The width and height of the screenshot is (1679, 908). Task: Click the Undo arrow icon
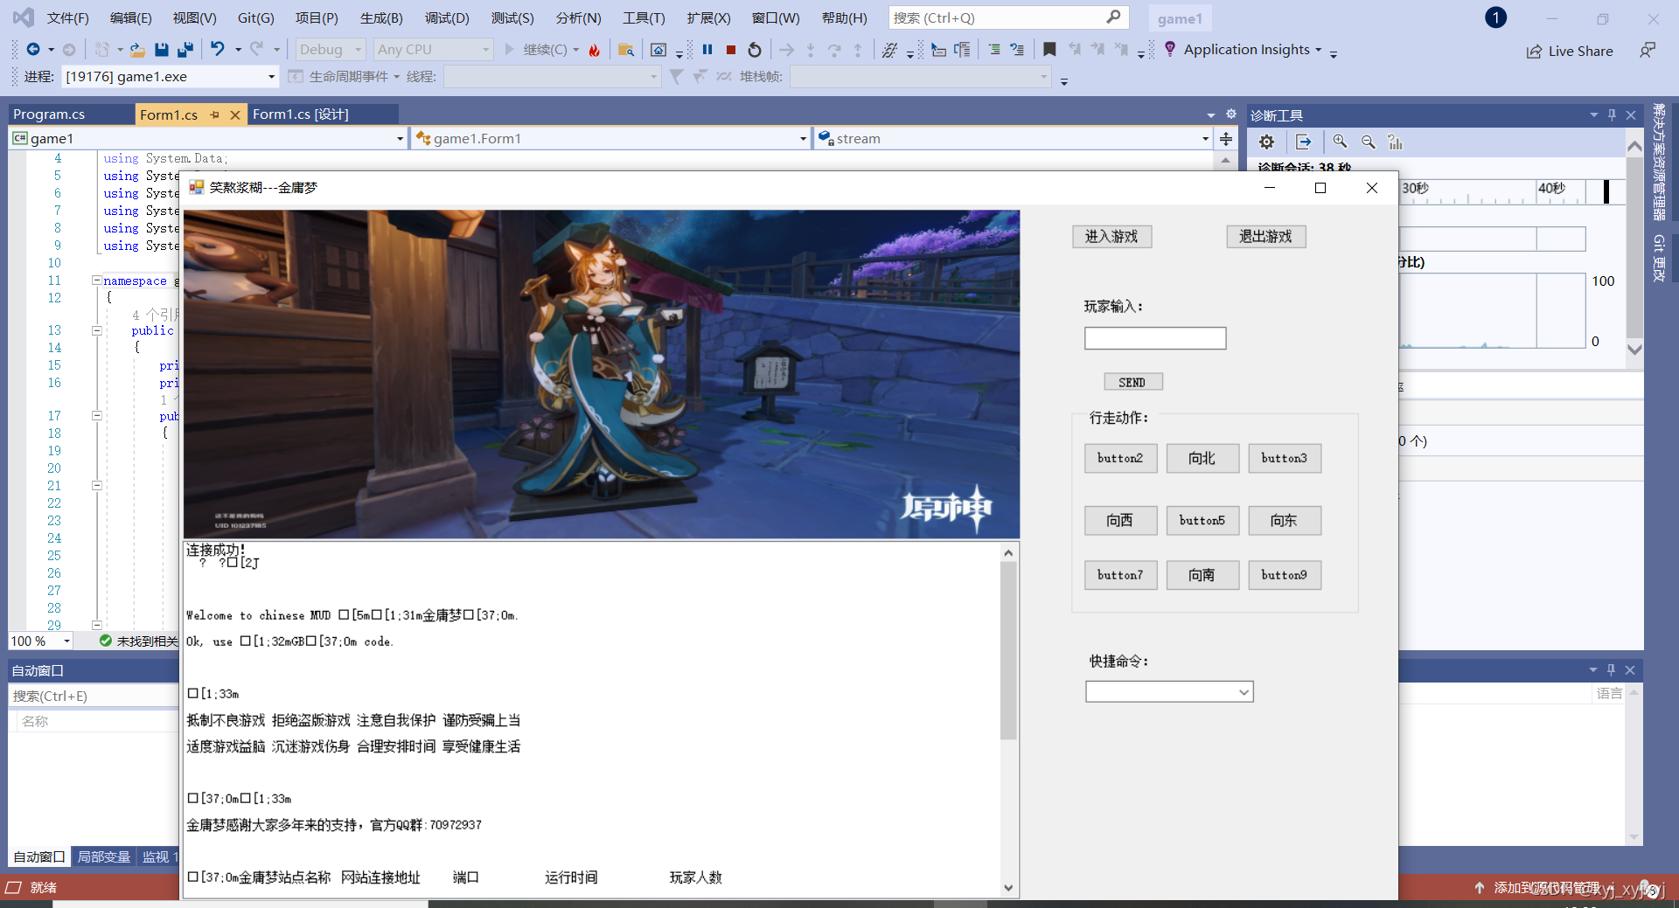pos(218,50)
